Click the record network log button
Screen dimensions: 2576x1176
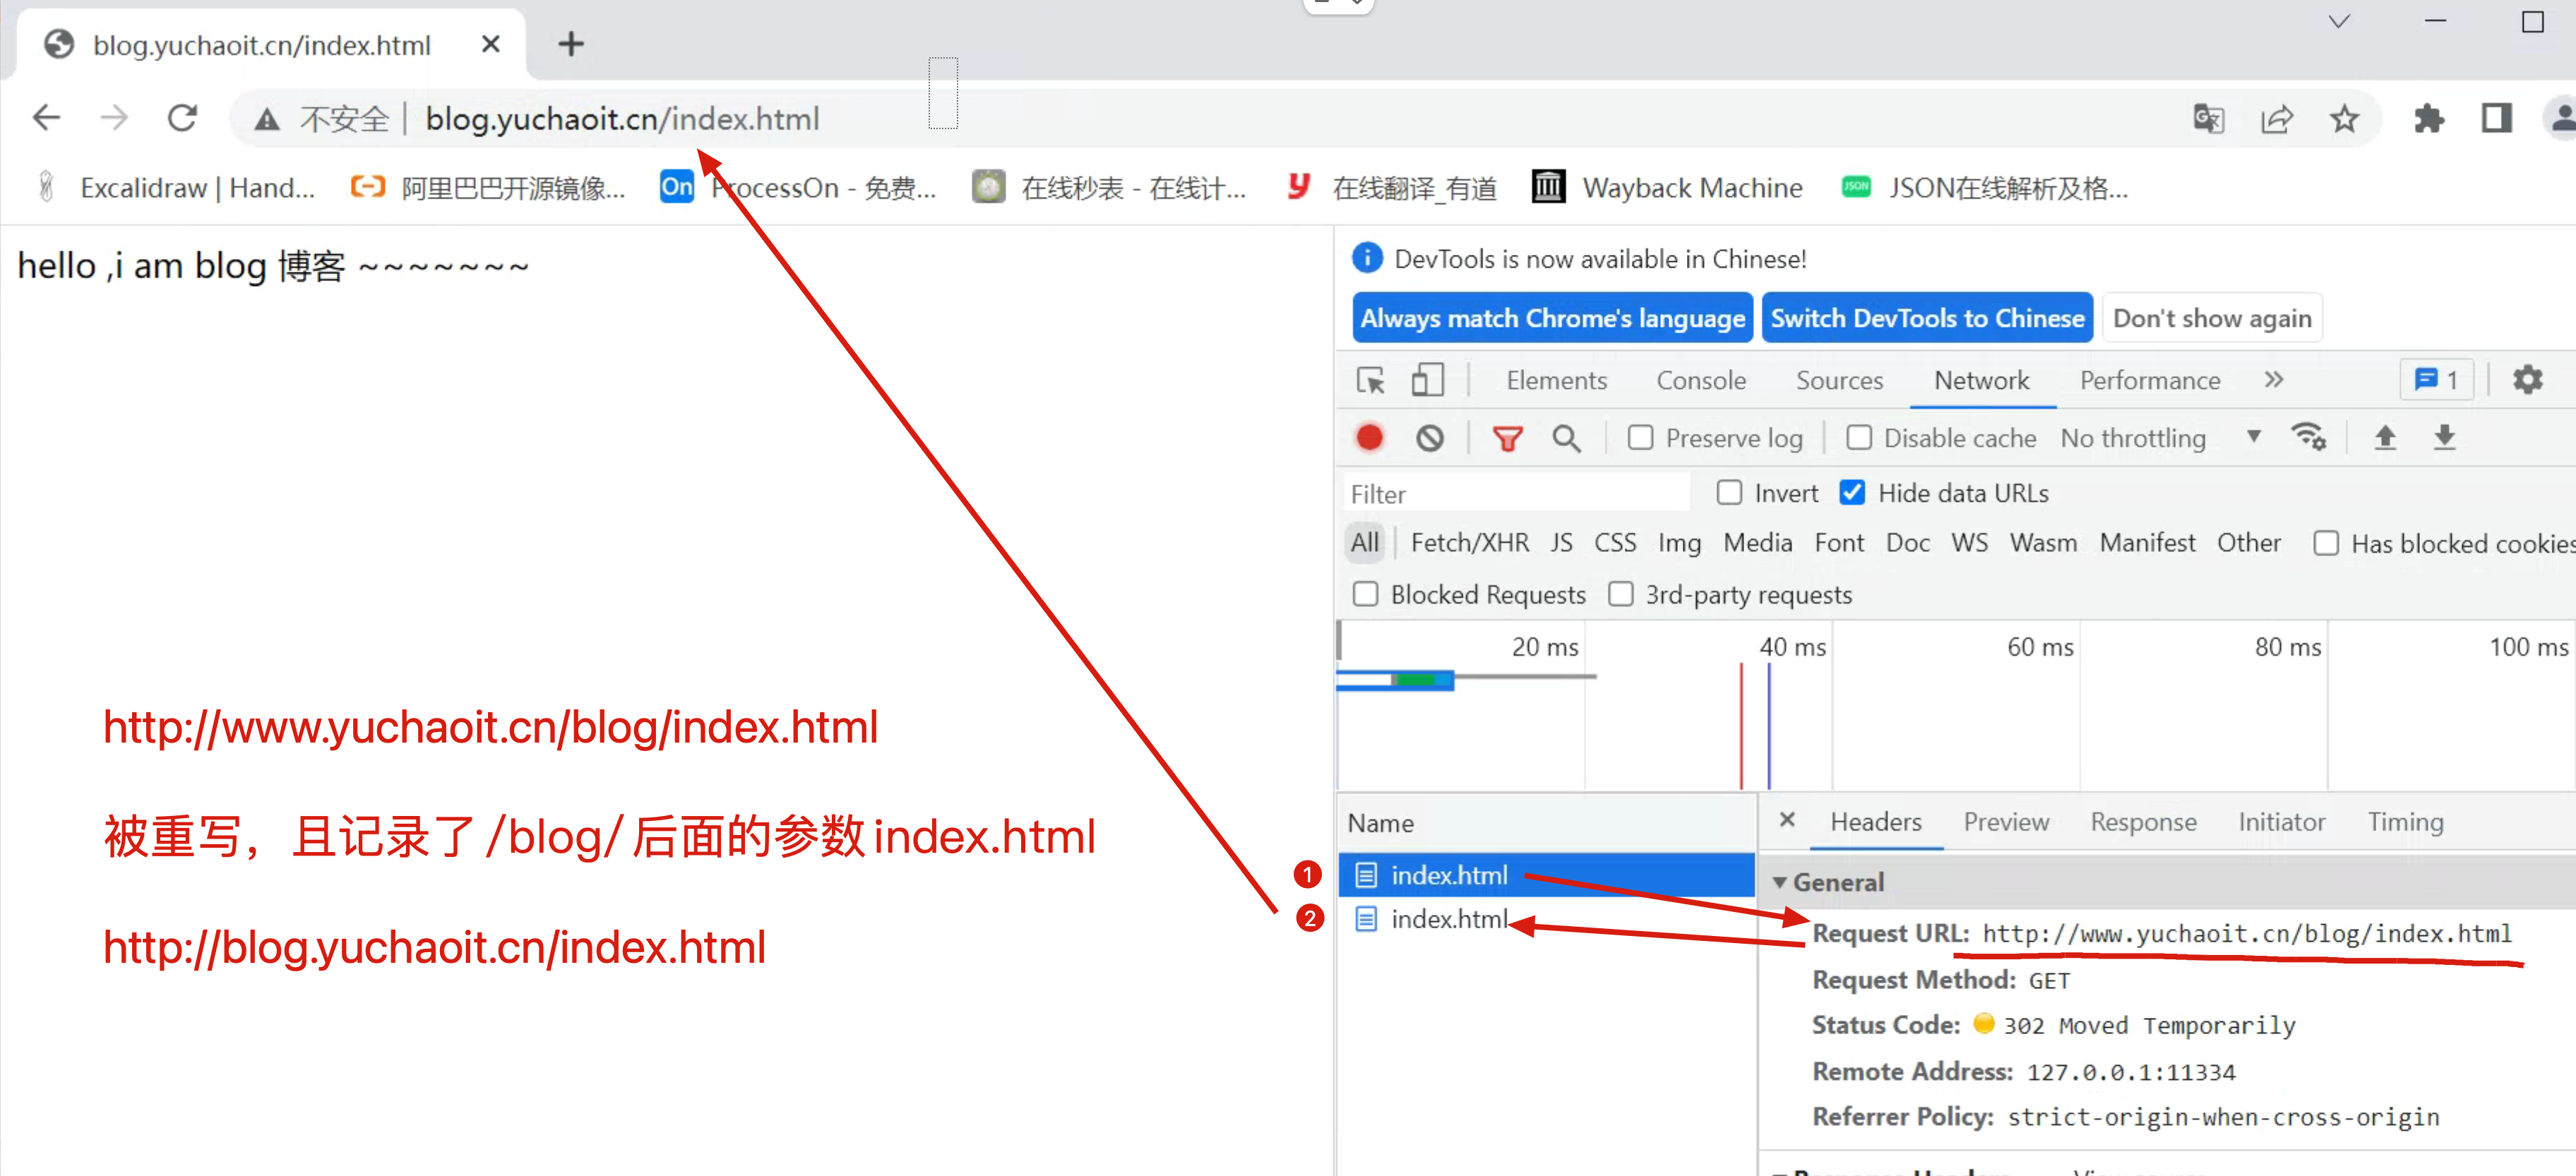1369,437
